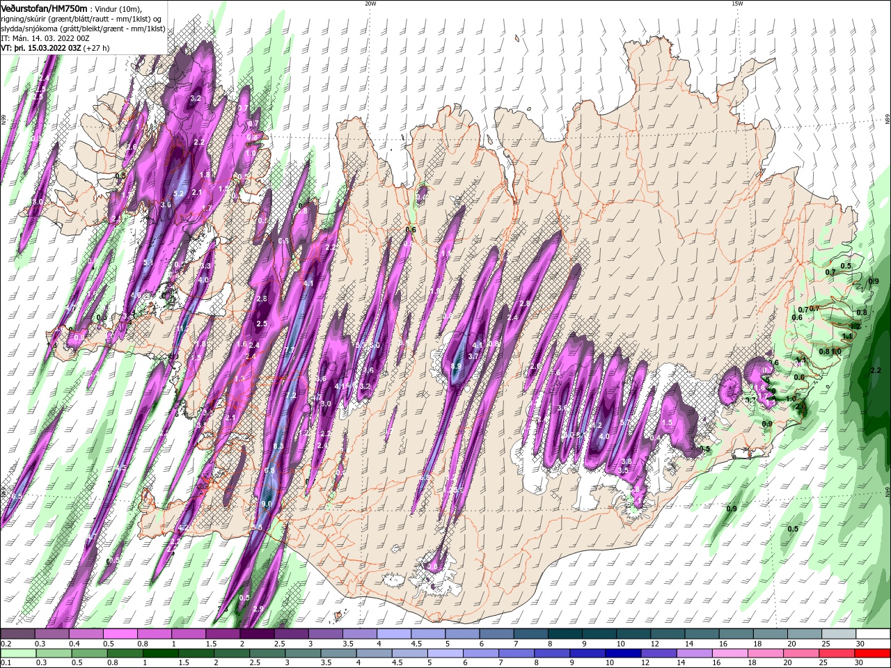The width and height of the screenshot is (891, 668).
Task: Pick the red swatch ending the bottom legend row
Action: [x=873, y=653]
